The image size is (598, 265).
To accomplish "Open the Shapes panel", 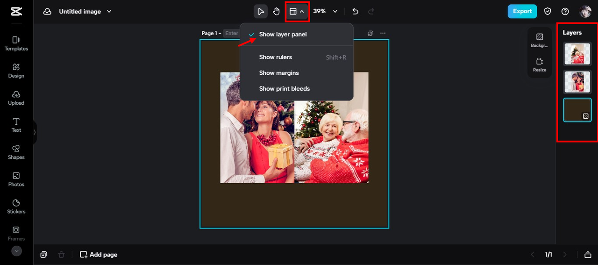I will [x=16, y=152].
